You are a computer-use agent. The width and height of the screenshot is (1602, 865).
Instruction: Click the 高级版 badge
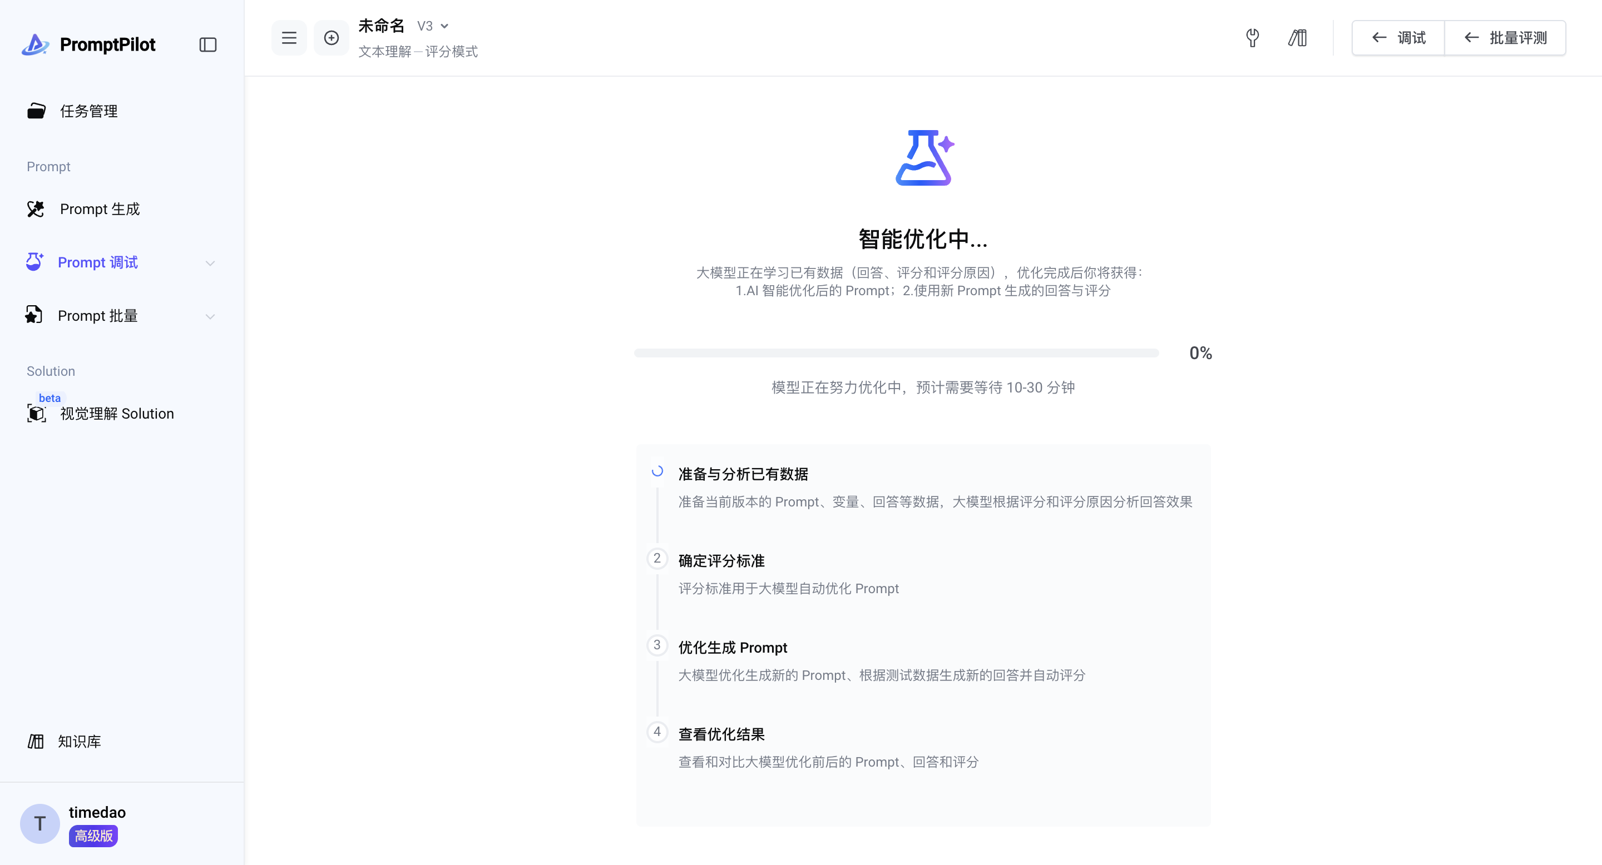click(x=93, y=836)
